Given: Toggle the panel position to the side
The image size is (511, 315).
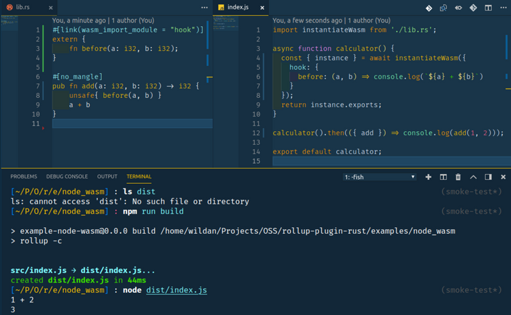Looking at the screenshot, I should pyautogui.click(x=488, y=176).
